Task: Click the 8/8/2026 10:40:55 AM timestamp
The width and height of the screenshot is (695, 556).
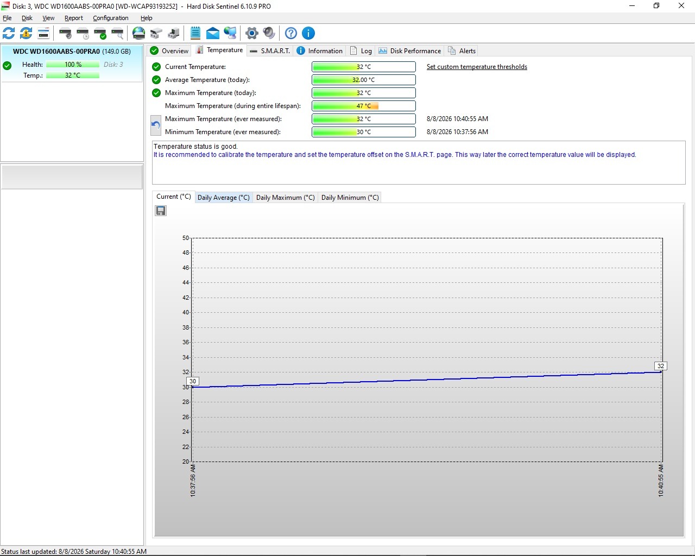Action: (x=457, y=119)
